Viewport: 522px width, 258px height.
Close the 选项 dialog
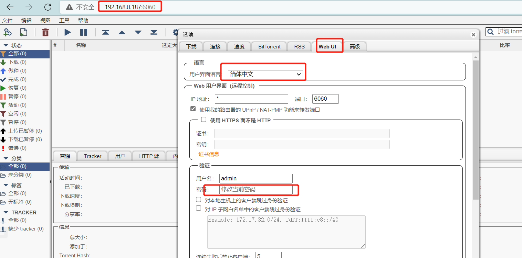pos(473,34)
